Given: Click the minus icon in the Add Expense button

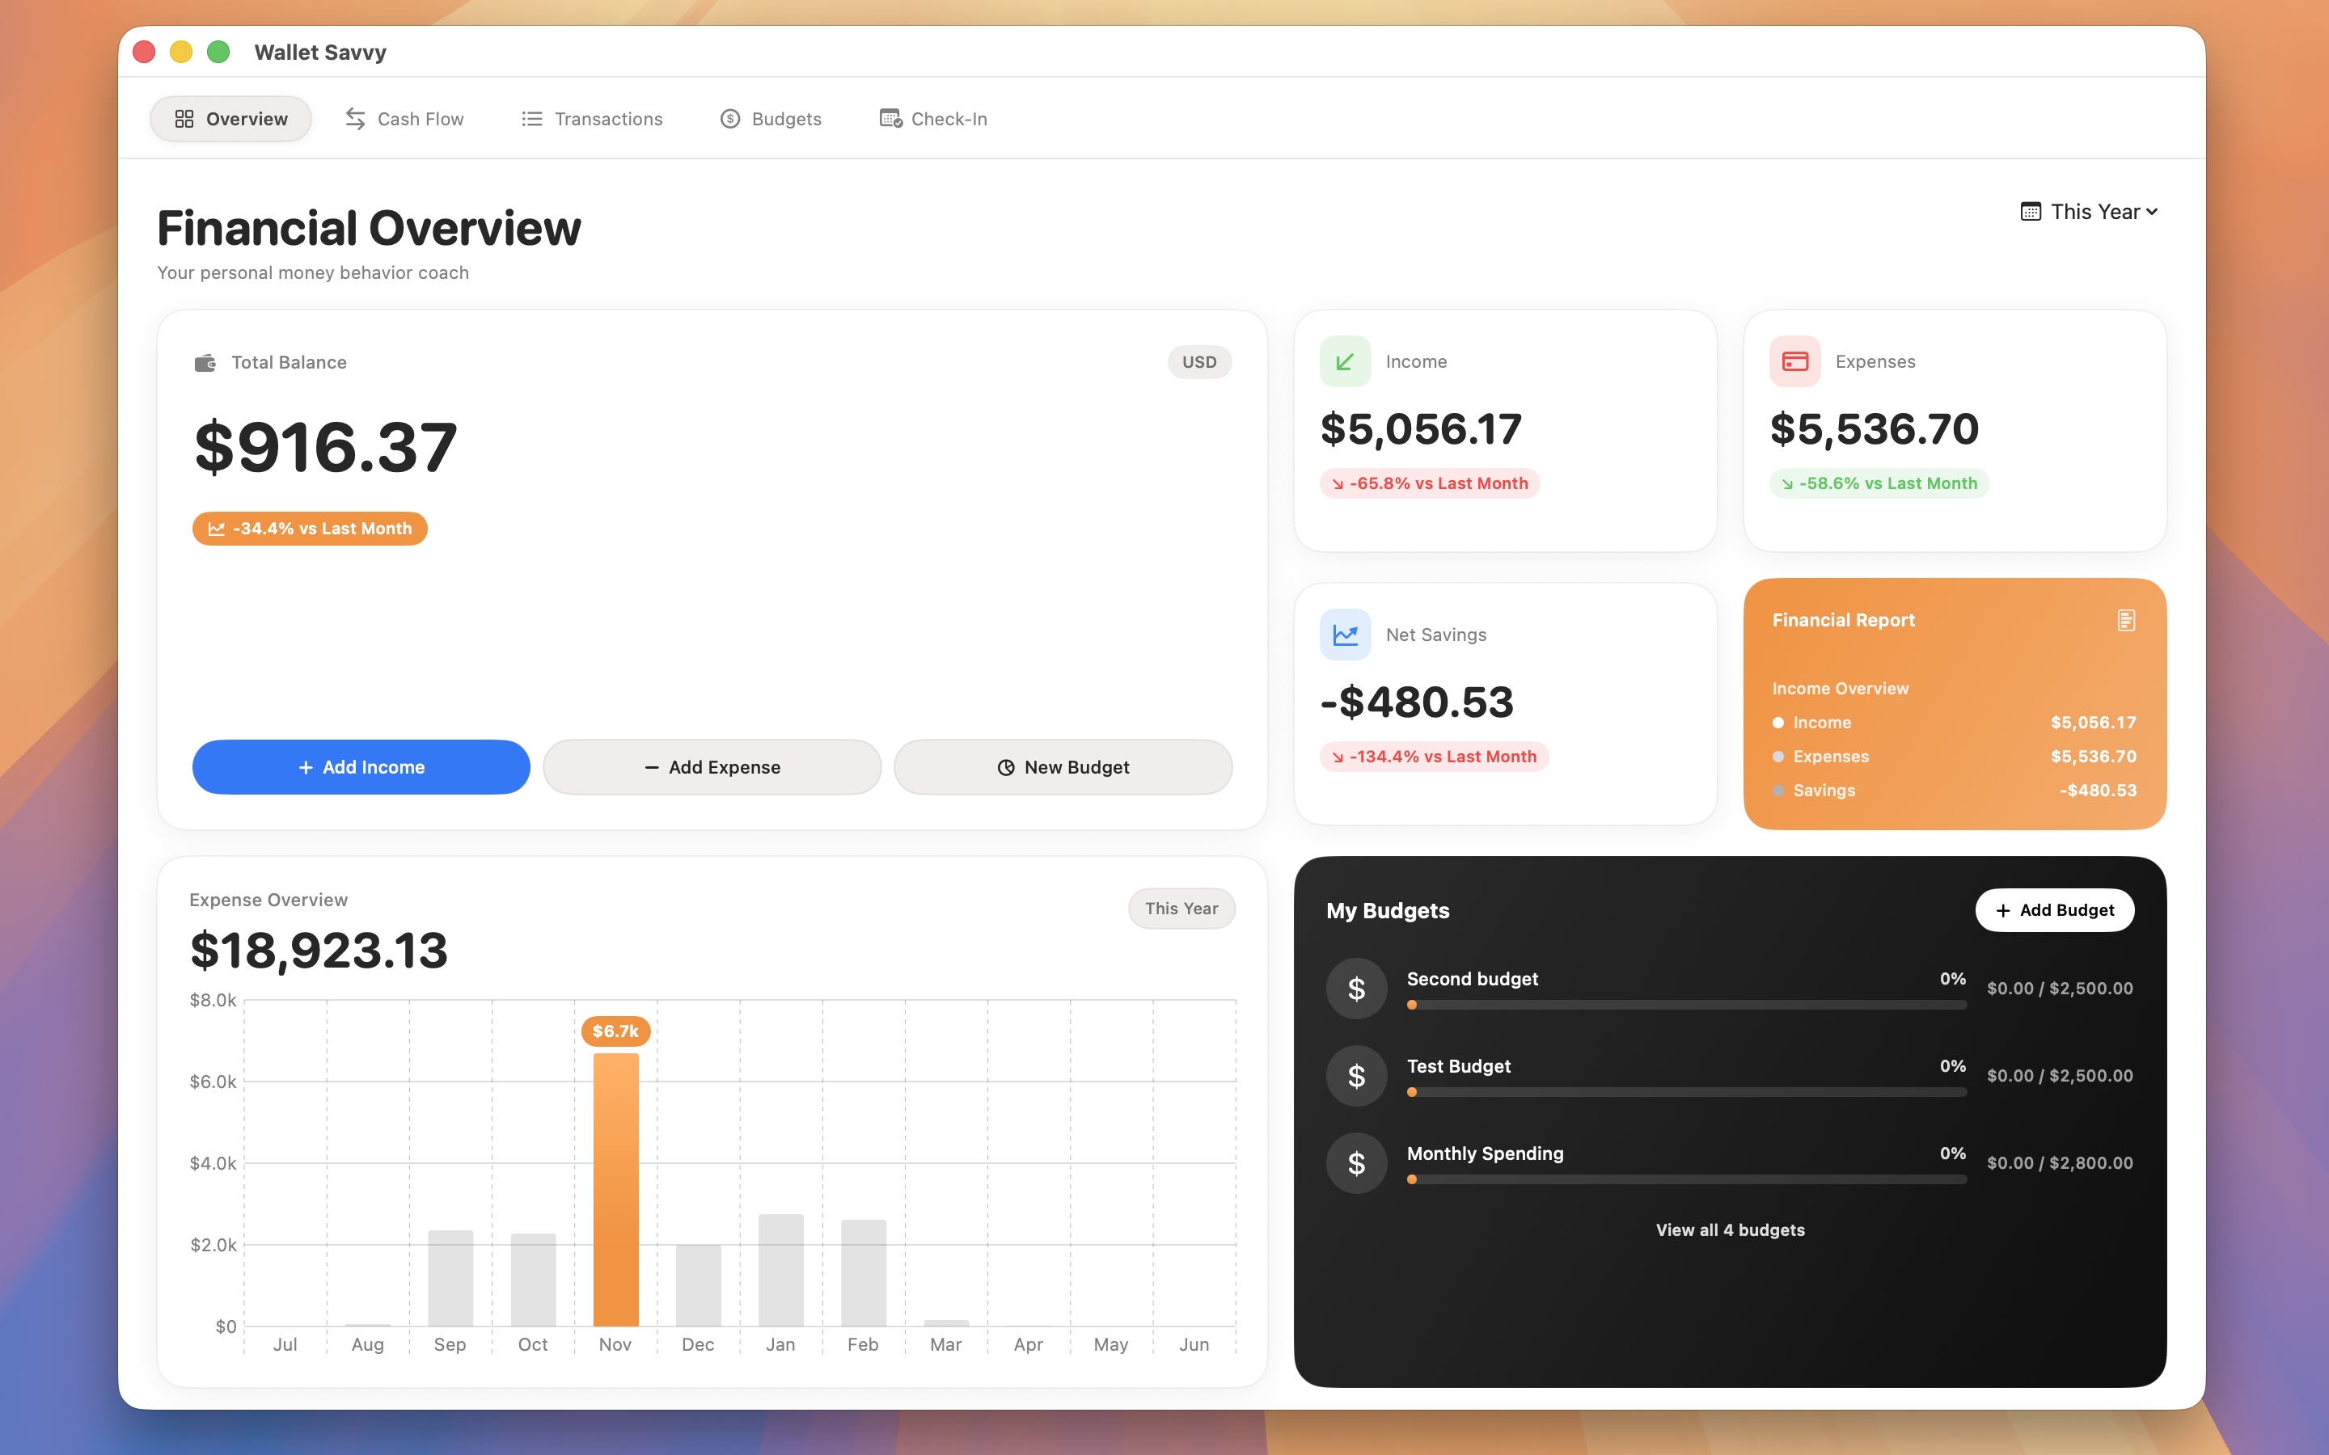Looking at the screenshot, I should [x=652, y=767].
